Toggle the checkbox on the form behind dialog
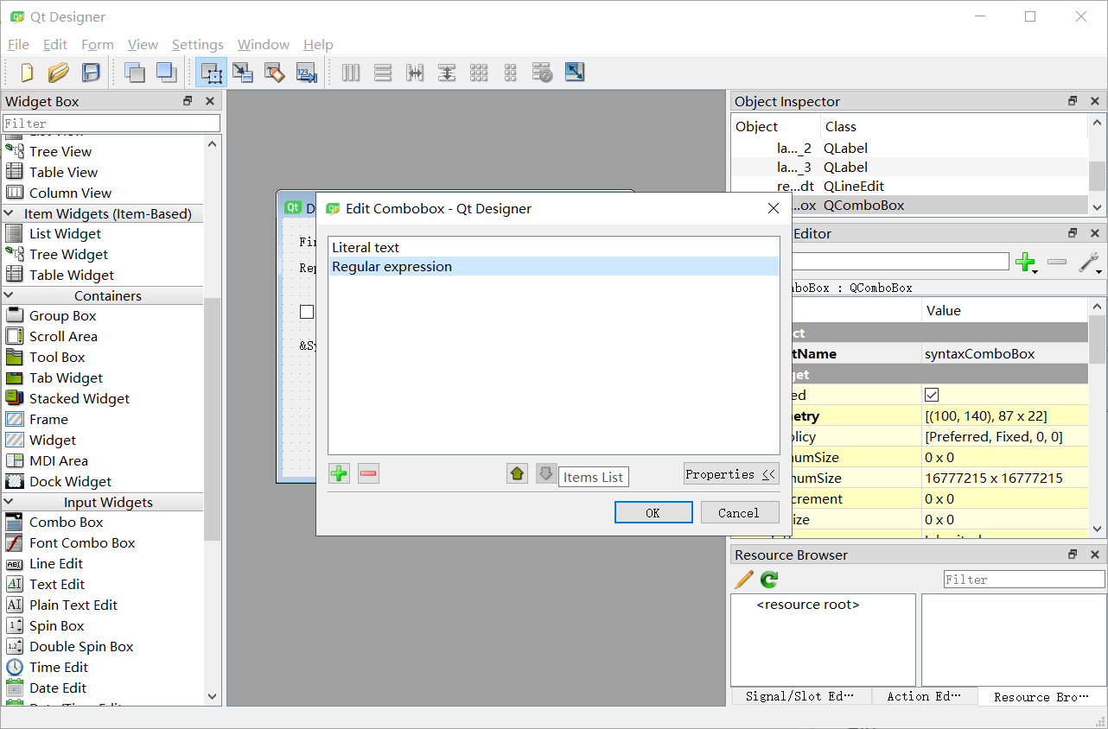The height and width of the screenshot is (729, 1108). tap(307, 312)
